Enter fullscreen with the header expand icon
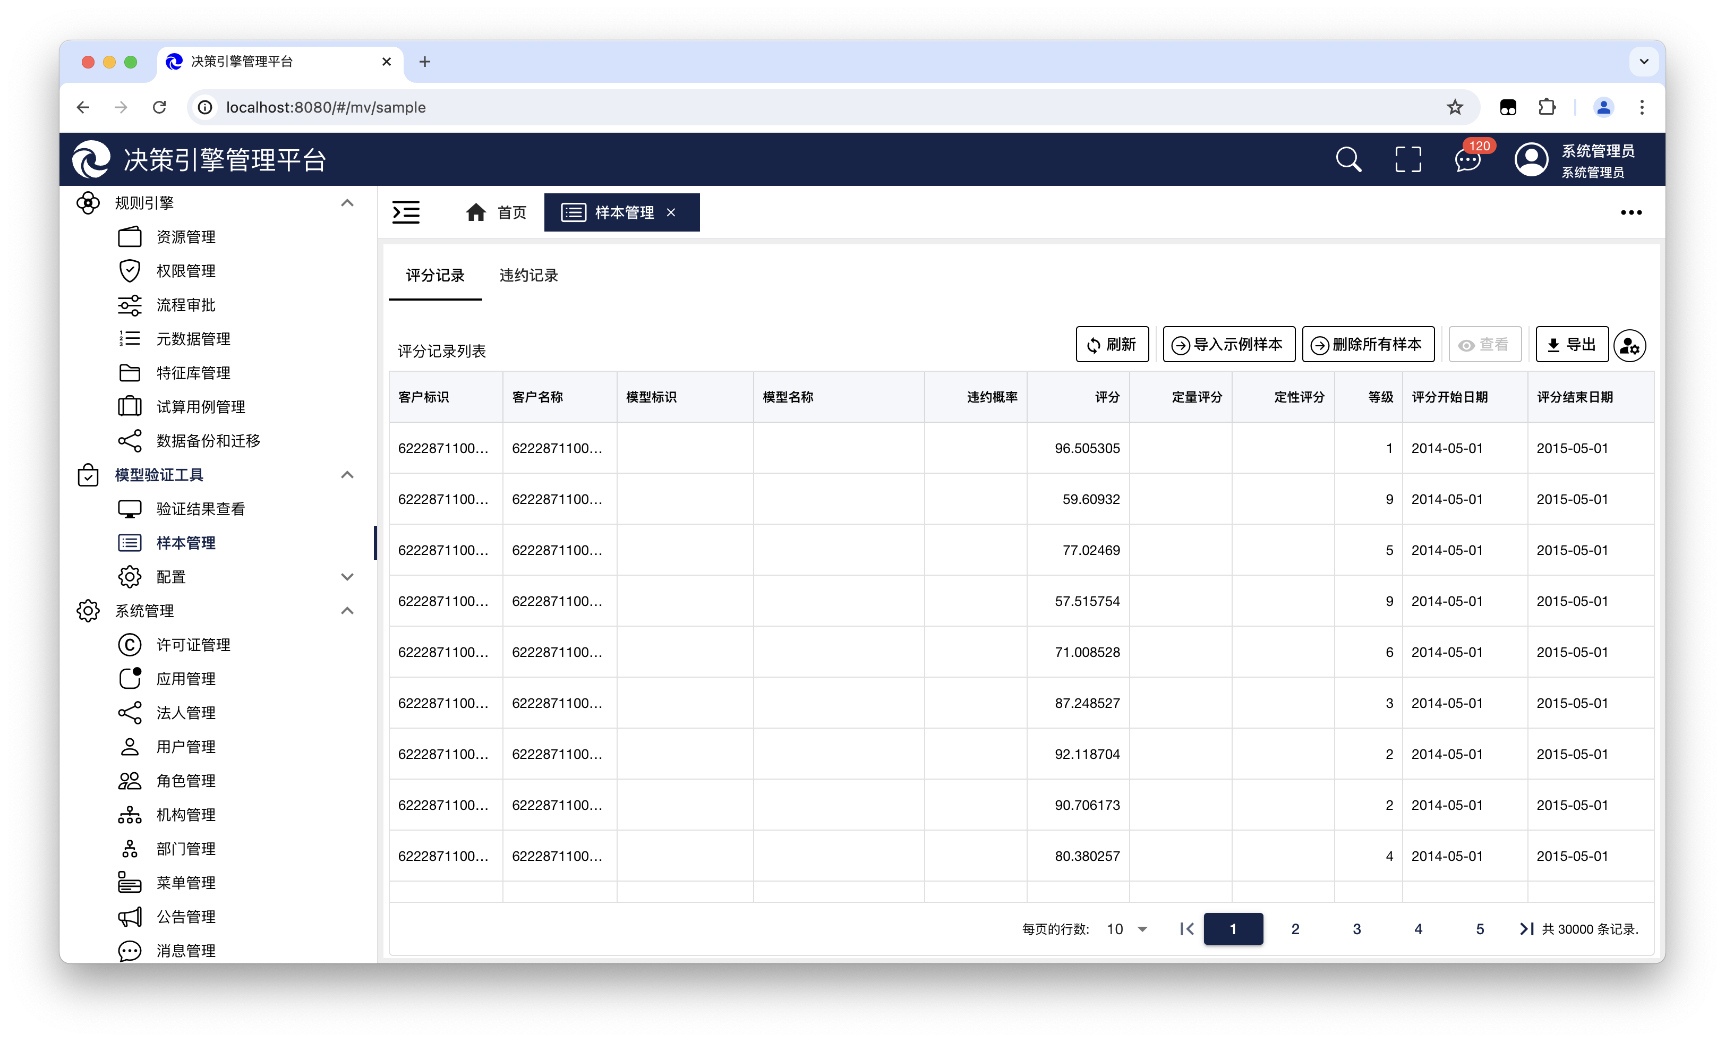The width and height of the screenshot is (1725, 1042). point(1408,160)
